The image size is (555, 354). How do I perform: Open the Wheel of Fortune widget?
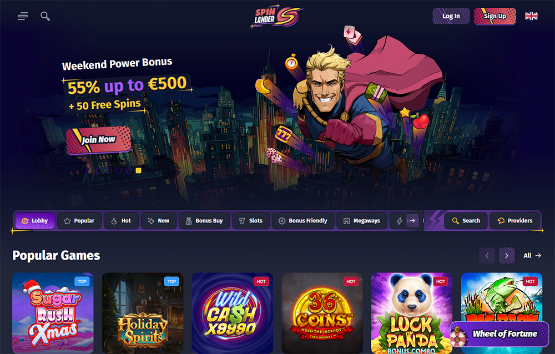click(500, 334)
